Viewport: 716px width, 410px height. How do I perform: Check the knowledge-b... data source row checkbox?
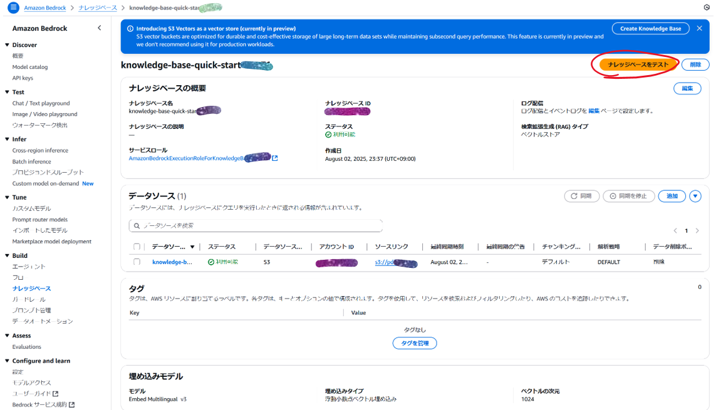137,262
